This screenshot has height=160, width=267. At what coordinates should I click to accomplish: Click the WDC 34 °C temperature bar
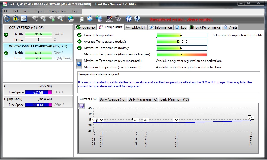click(38, 58)
